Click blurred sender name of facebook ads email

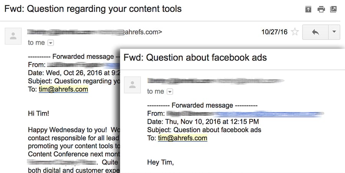pos(215,81)
